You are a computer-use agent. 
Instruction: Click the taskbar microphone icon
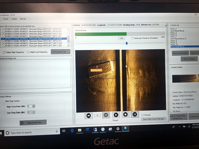[x=57, y=131]
